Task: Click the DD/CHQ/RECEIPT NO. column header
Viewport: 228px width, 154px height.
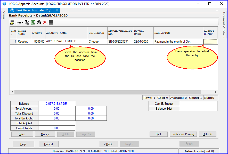Action: click(x=120, y=33)
